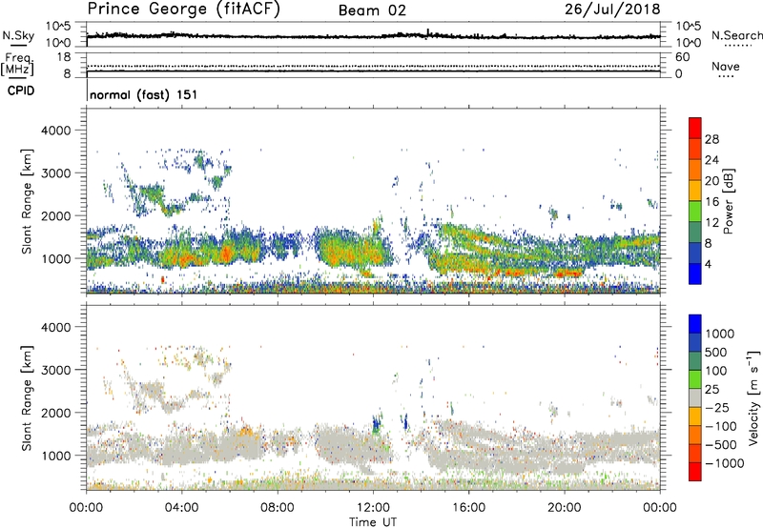The height and width of the screenshot is (528, 763).
Task: Select the yellow 16–20 dB Power colorbar segment
Action: [x=695, y=190]
